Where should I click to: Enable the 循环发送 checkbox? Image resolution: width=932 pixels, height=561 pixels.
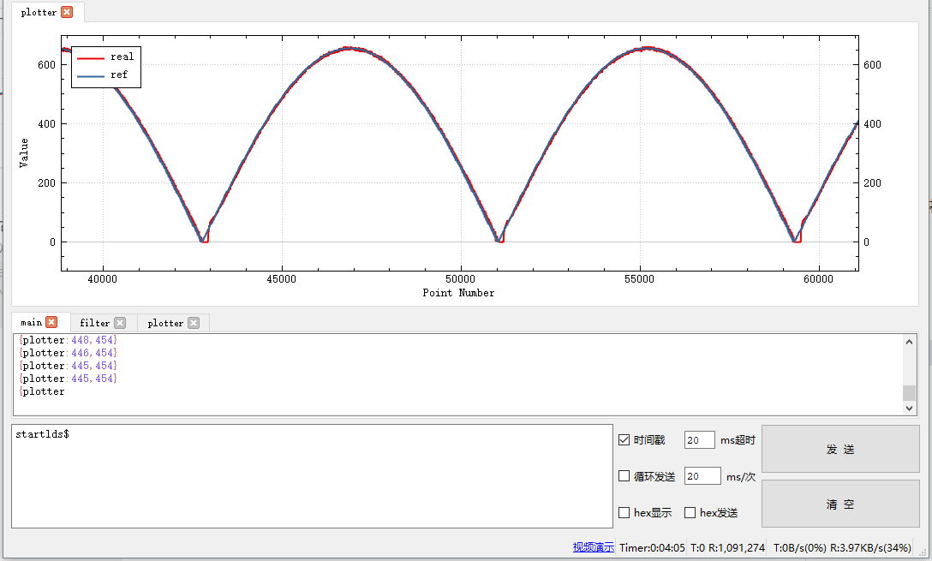pos(624,476)
